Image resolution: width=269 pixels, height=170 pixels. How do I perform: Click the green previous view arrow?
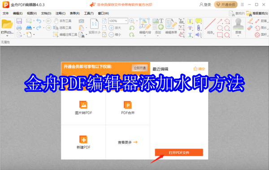point(48,21)
